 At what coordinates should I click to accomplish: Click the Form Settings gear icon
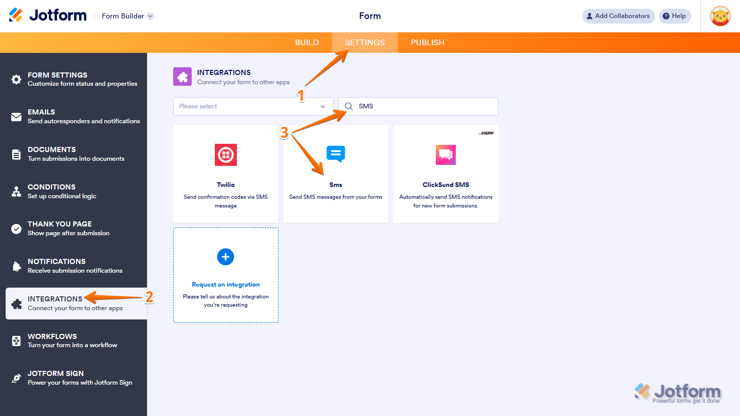point(15,78)
